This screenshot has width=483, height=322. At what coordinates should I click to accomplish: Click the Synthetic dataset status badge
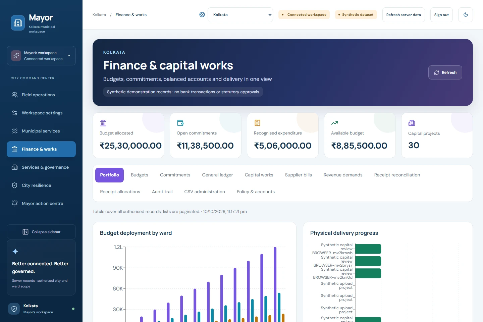356,15
